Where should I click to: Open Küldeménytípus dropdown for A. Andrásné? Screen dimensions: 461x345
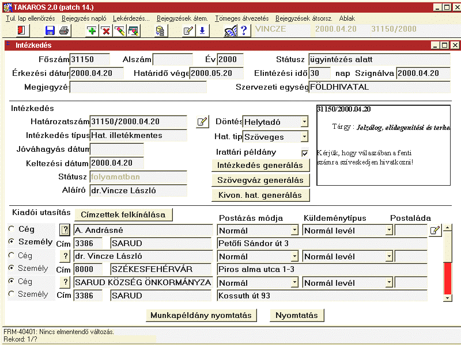pos(390,231)
